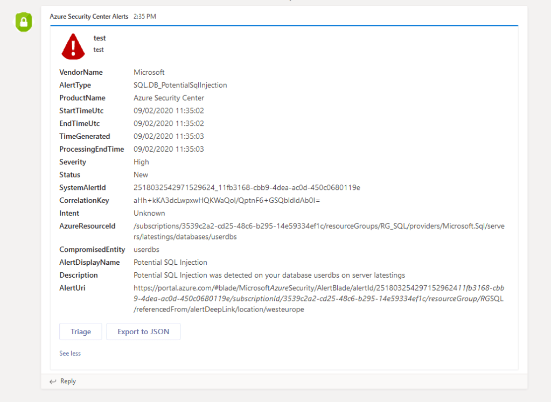The width and height of the screenshot is (551, 402).
Task: Click the AlertType value SQL.DB_PotentialSqlInjection
Action: 180,85
